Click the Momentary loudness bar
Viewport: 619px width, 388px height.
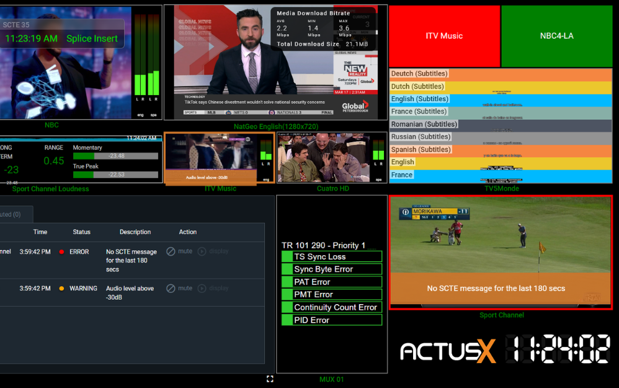coord(115,156)
